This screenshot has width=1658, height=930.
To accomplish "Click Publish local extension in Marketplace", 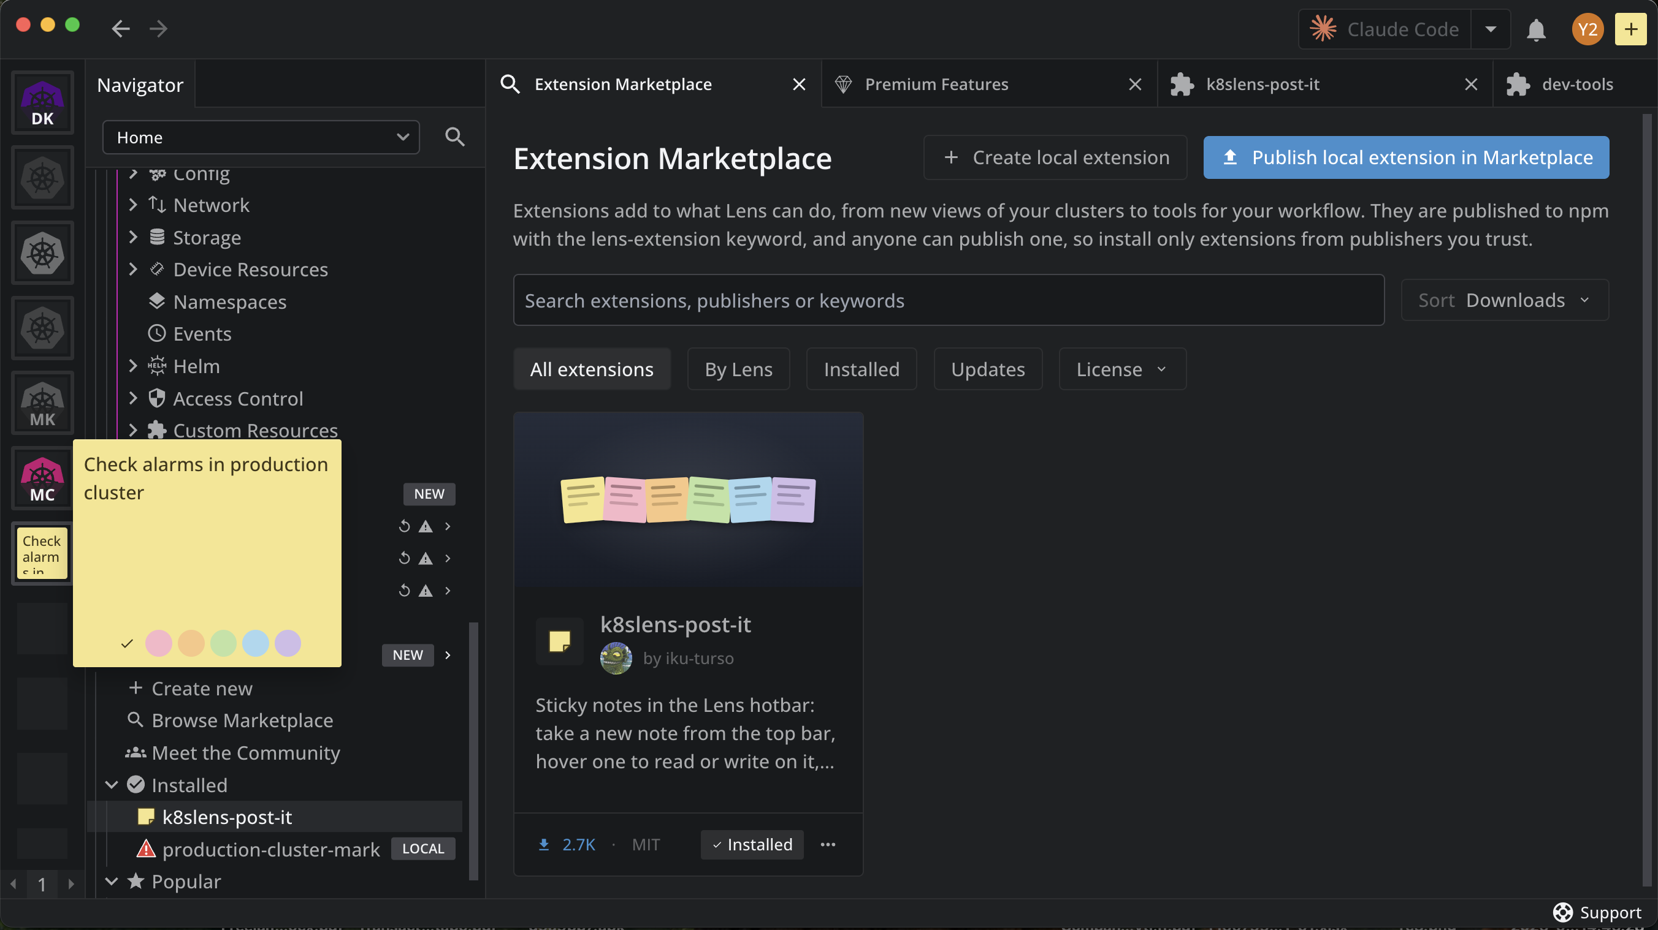I will click(x=1407, y=157).
